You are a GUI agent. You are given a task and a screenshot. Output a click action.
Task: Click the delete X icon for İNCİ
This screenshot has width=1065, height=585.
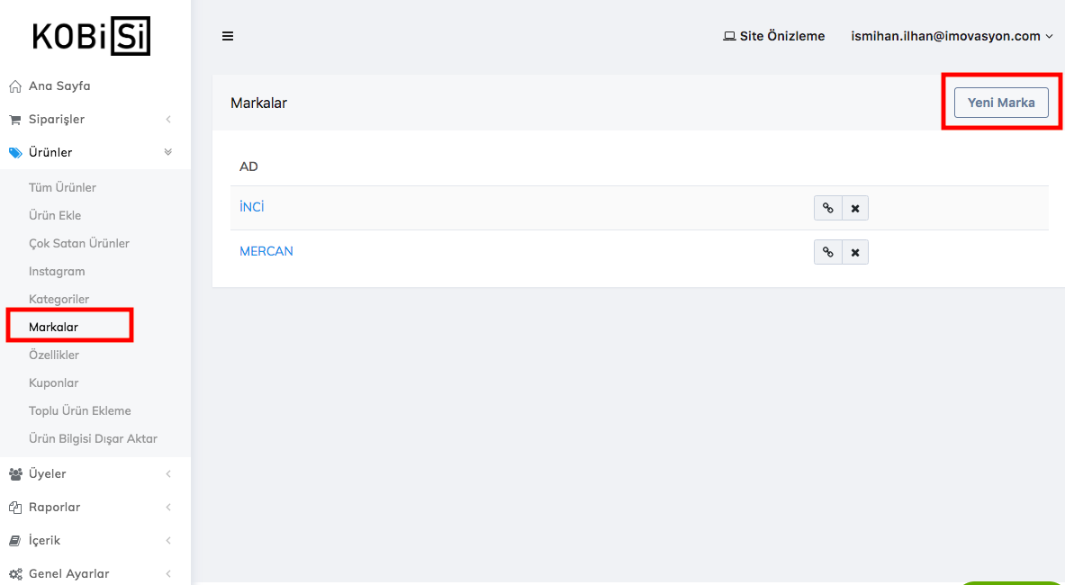click(x=855, y=208)
